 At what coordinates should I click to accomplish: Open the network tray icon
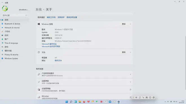(x=174, y=102)
